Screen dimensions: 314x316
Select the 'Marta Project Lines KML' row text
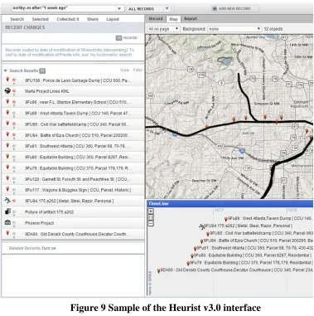(x=47, y=91)
